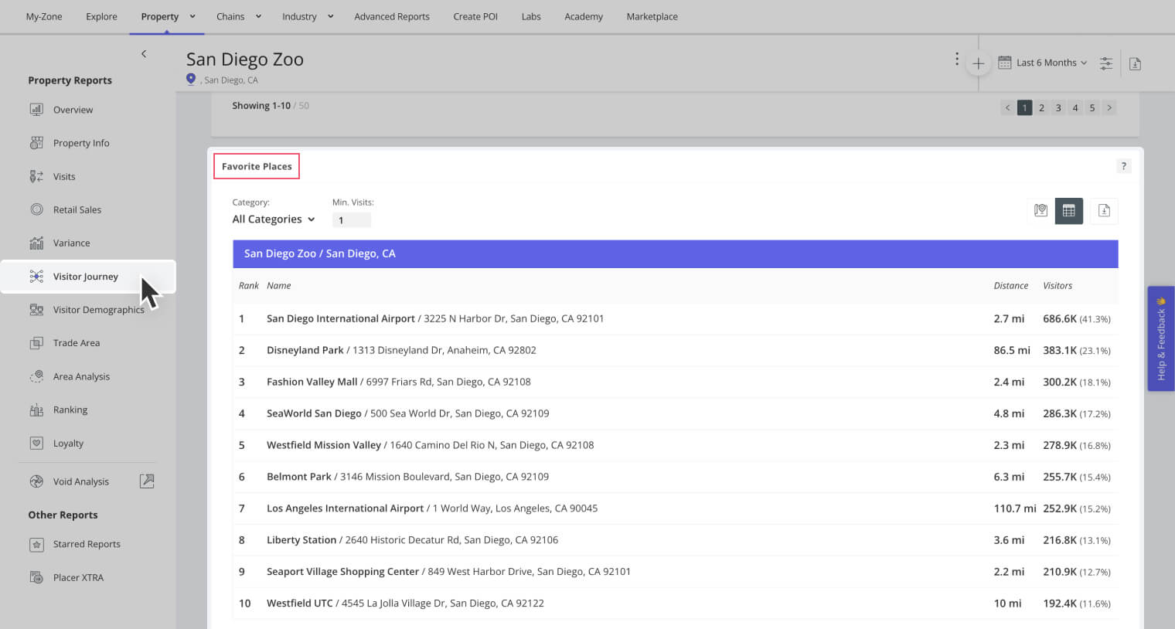Viewport: 1175px width, 629px height.
Task: Expand the Chains menu dropdown
Action: tap(258, 16)
